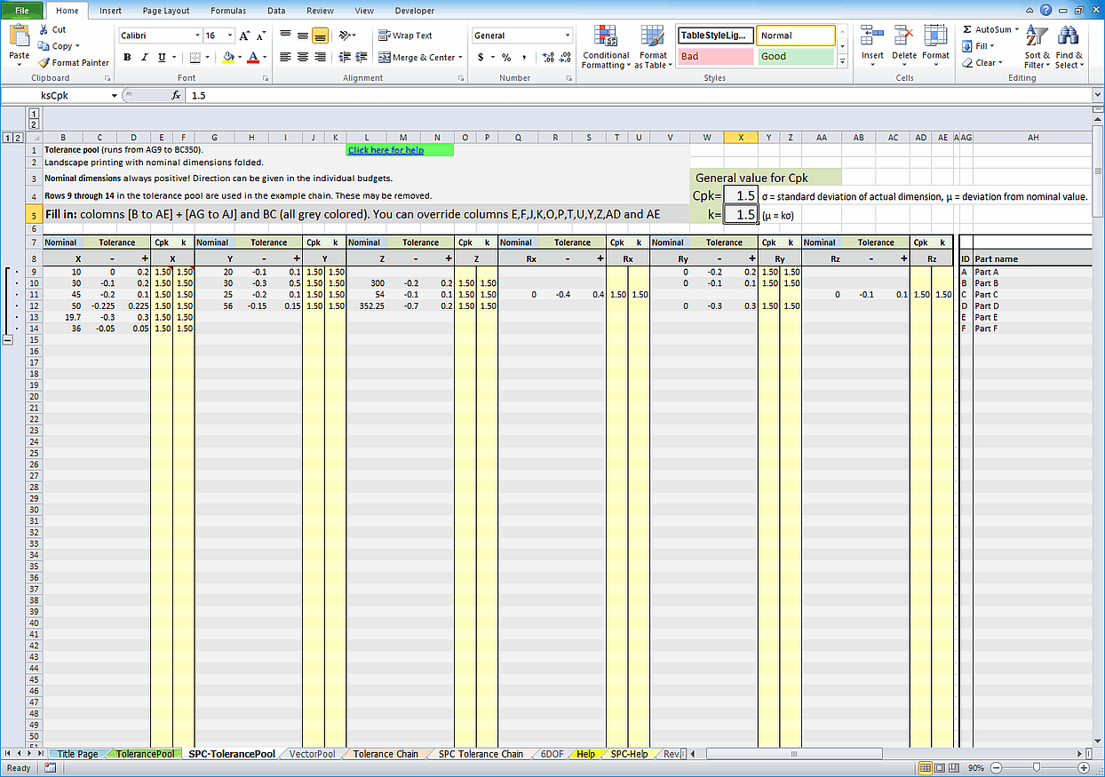Click the yellow Fill Color swatch button
This screenshot has height=777, width=1105.
[x=229, y=57]
